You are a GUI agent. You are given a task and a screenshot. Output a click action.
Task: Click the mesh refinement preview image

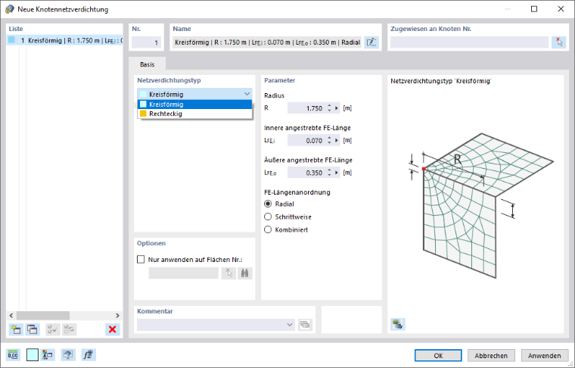(481, 205)
